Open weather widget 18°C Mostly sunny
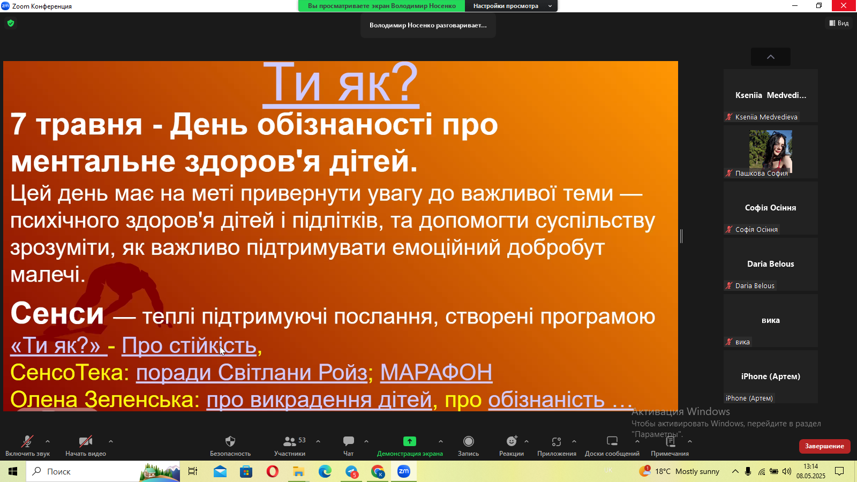857x482 pixels. pyautogui.click(x=679, y=471)
